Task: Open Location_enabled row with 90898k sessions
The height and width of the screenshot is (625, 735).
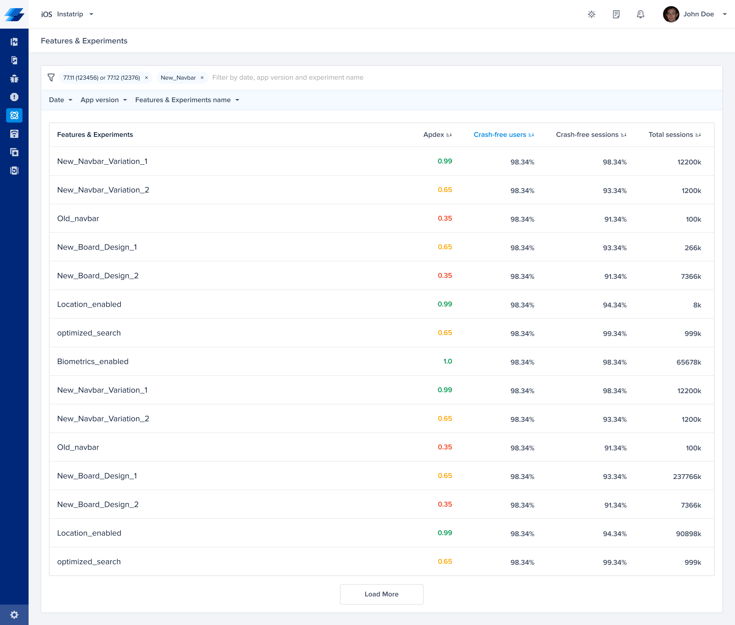Action: point(381,533)
